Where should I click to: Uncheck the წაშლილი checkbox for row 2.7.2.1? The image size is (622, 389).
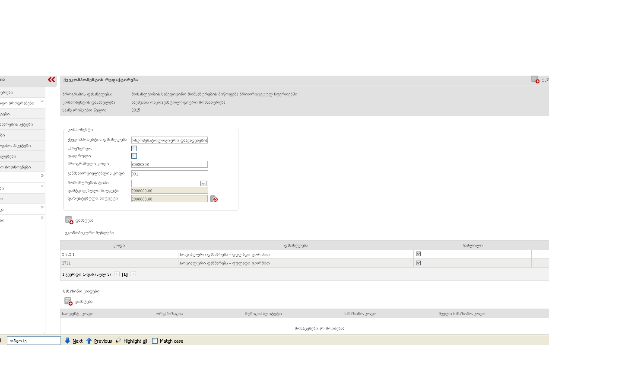click(x=418, y=254)
